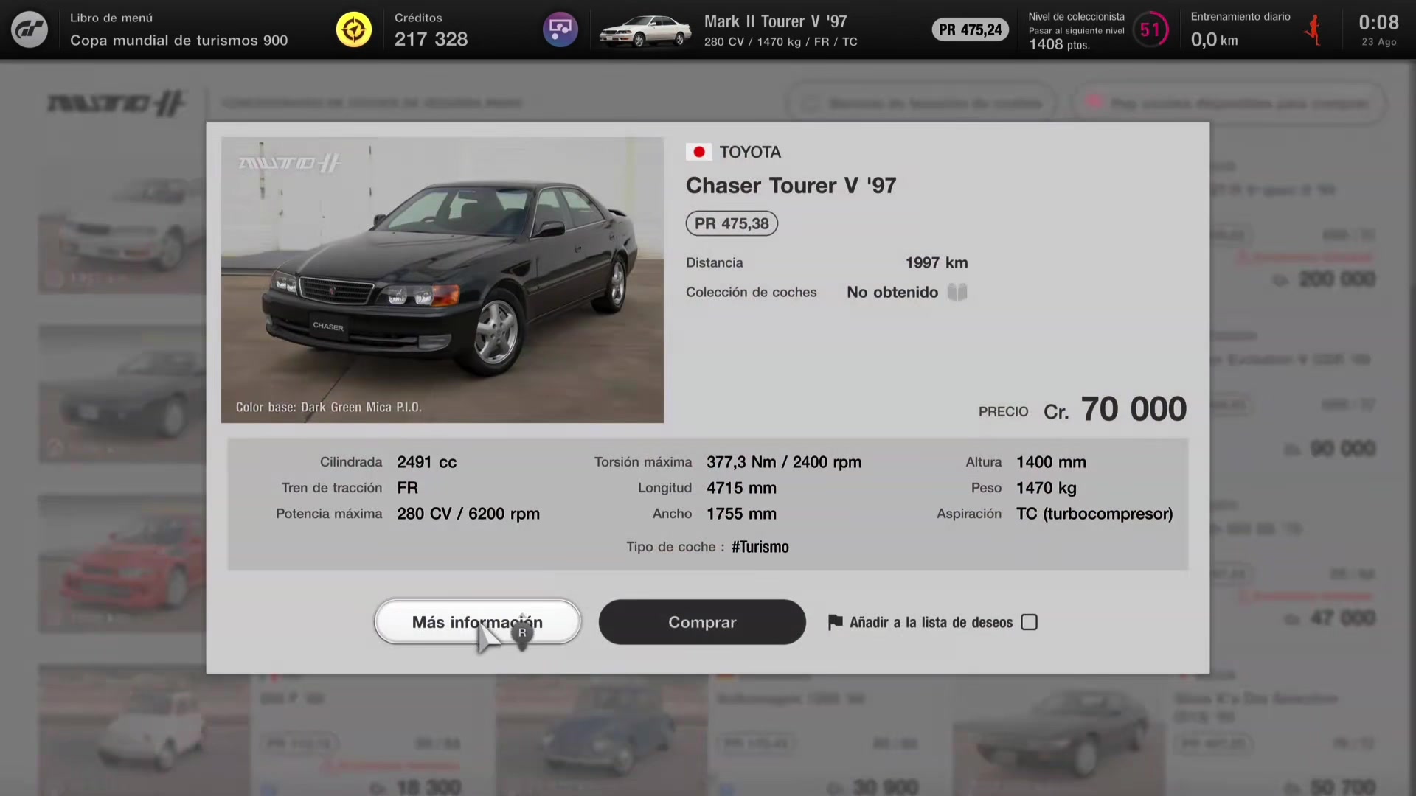1416x796 pixels.
Task: Click the '1755 mm' width value
Action: pyautogui.click(x=741, y=514)
